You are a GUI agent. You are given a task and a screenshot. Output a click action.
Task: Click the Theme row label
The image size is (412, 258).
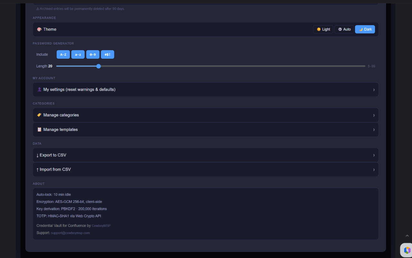coord(50,29)
